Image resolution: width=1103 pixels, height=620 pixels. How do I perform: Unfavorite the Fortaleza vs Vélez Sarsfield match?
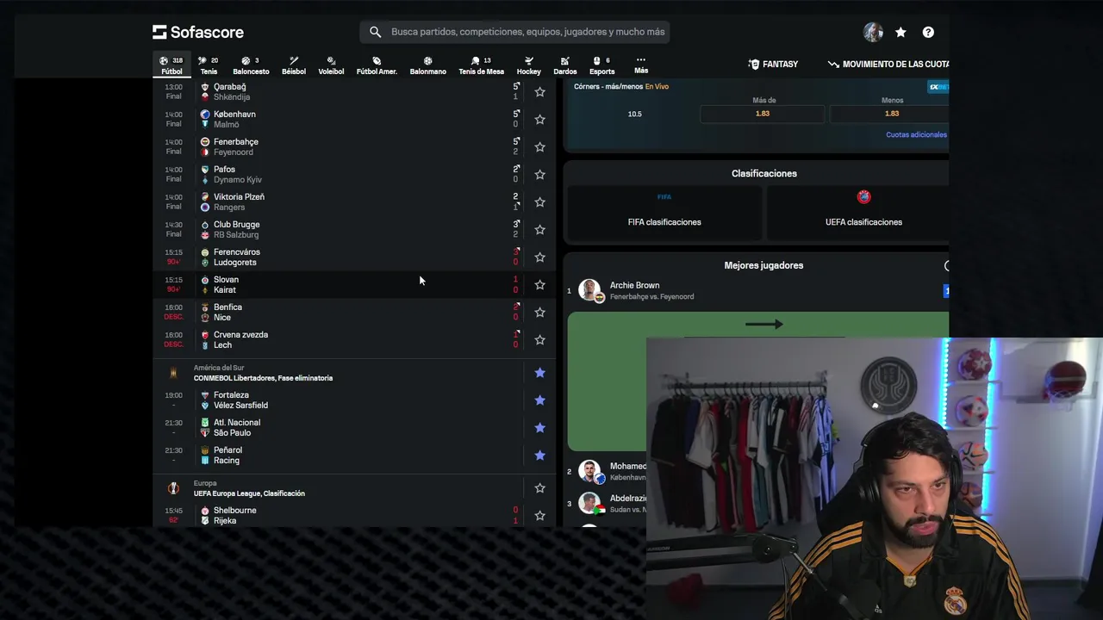tap(539, 400)
